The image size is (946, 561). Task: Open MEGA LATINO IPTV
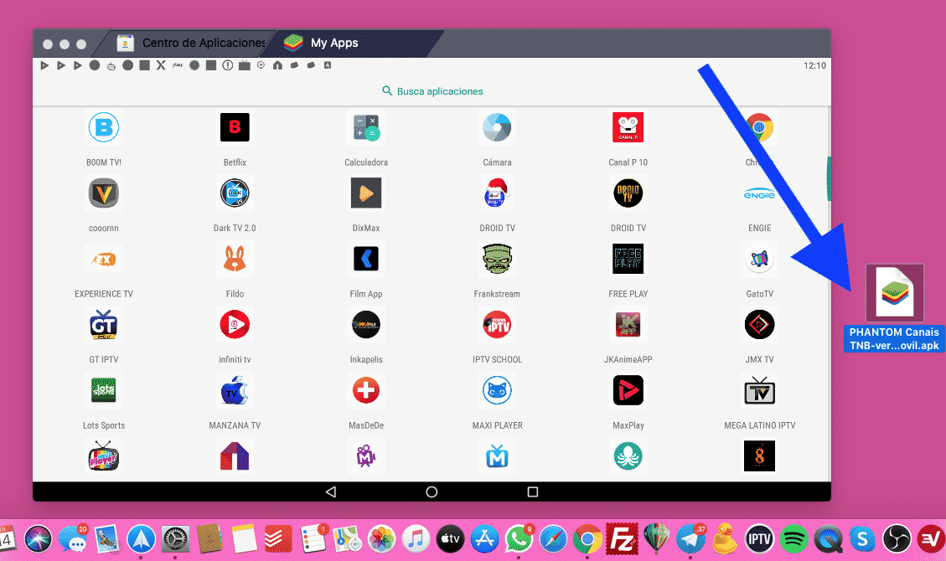click(x=759, y=390)
